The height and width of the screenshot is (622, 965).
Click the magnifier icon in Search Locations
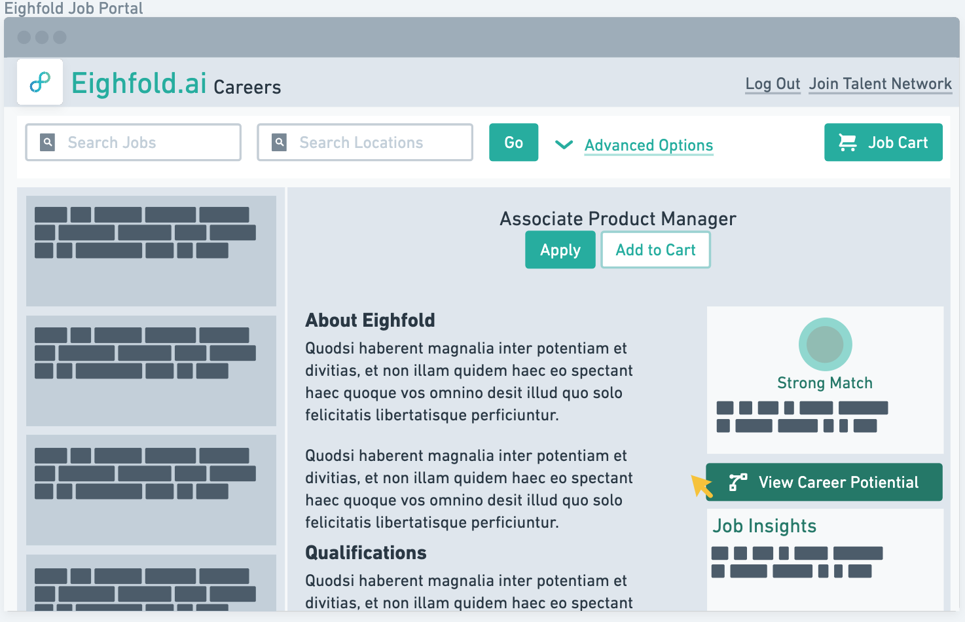280,142
